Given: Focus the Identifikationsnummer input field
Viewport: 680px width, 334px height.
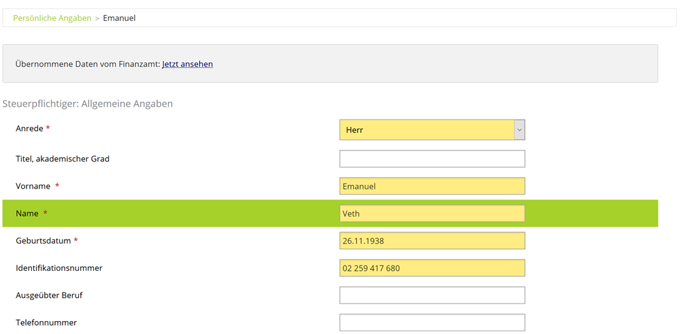Looking at the screenshot, I should pyautogui.click(x=432, y=268).
